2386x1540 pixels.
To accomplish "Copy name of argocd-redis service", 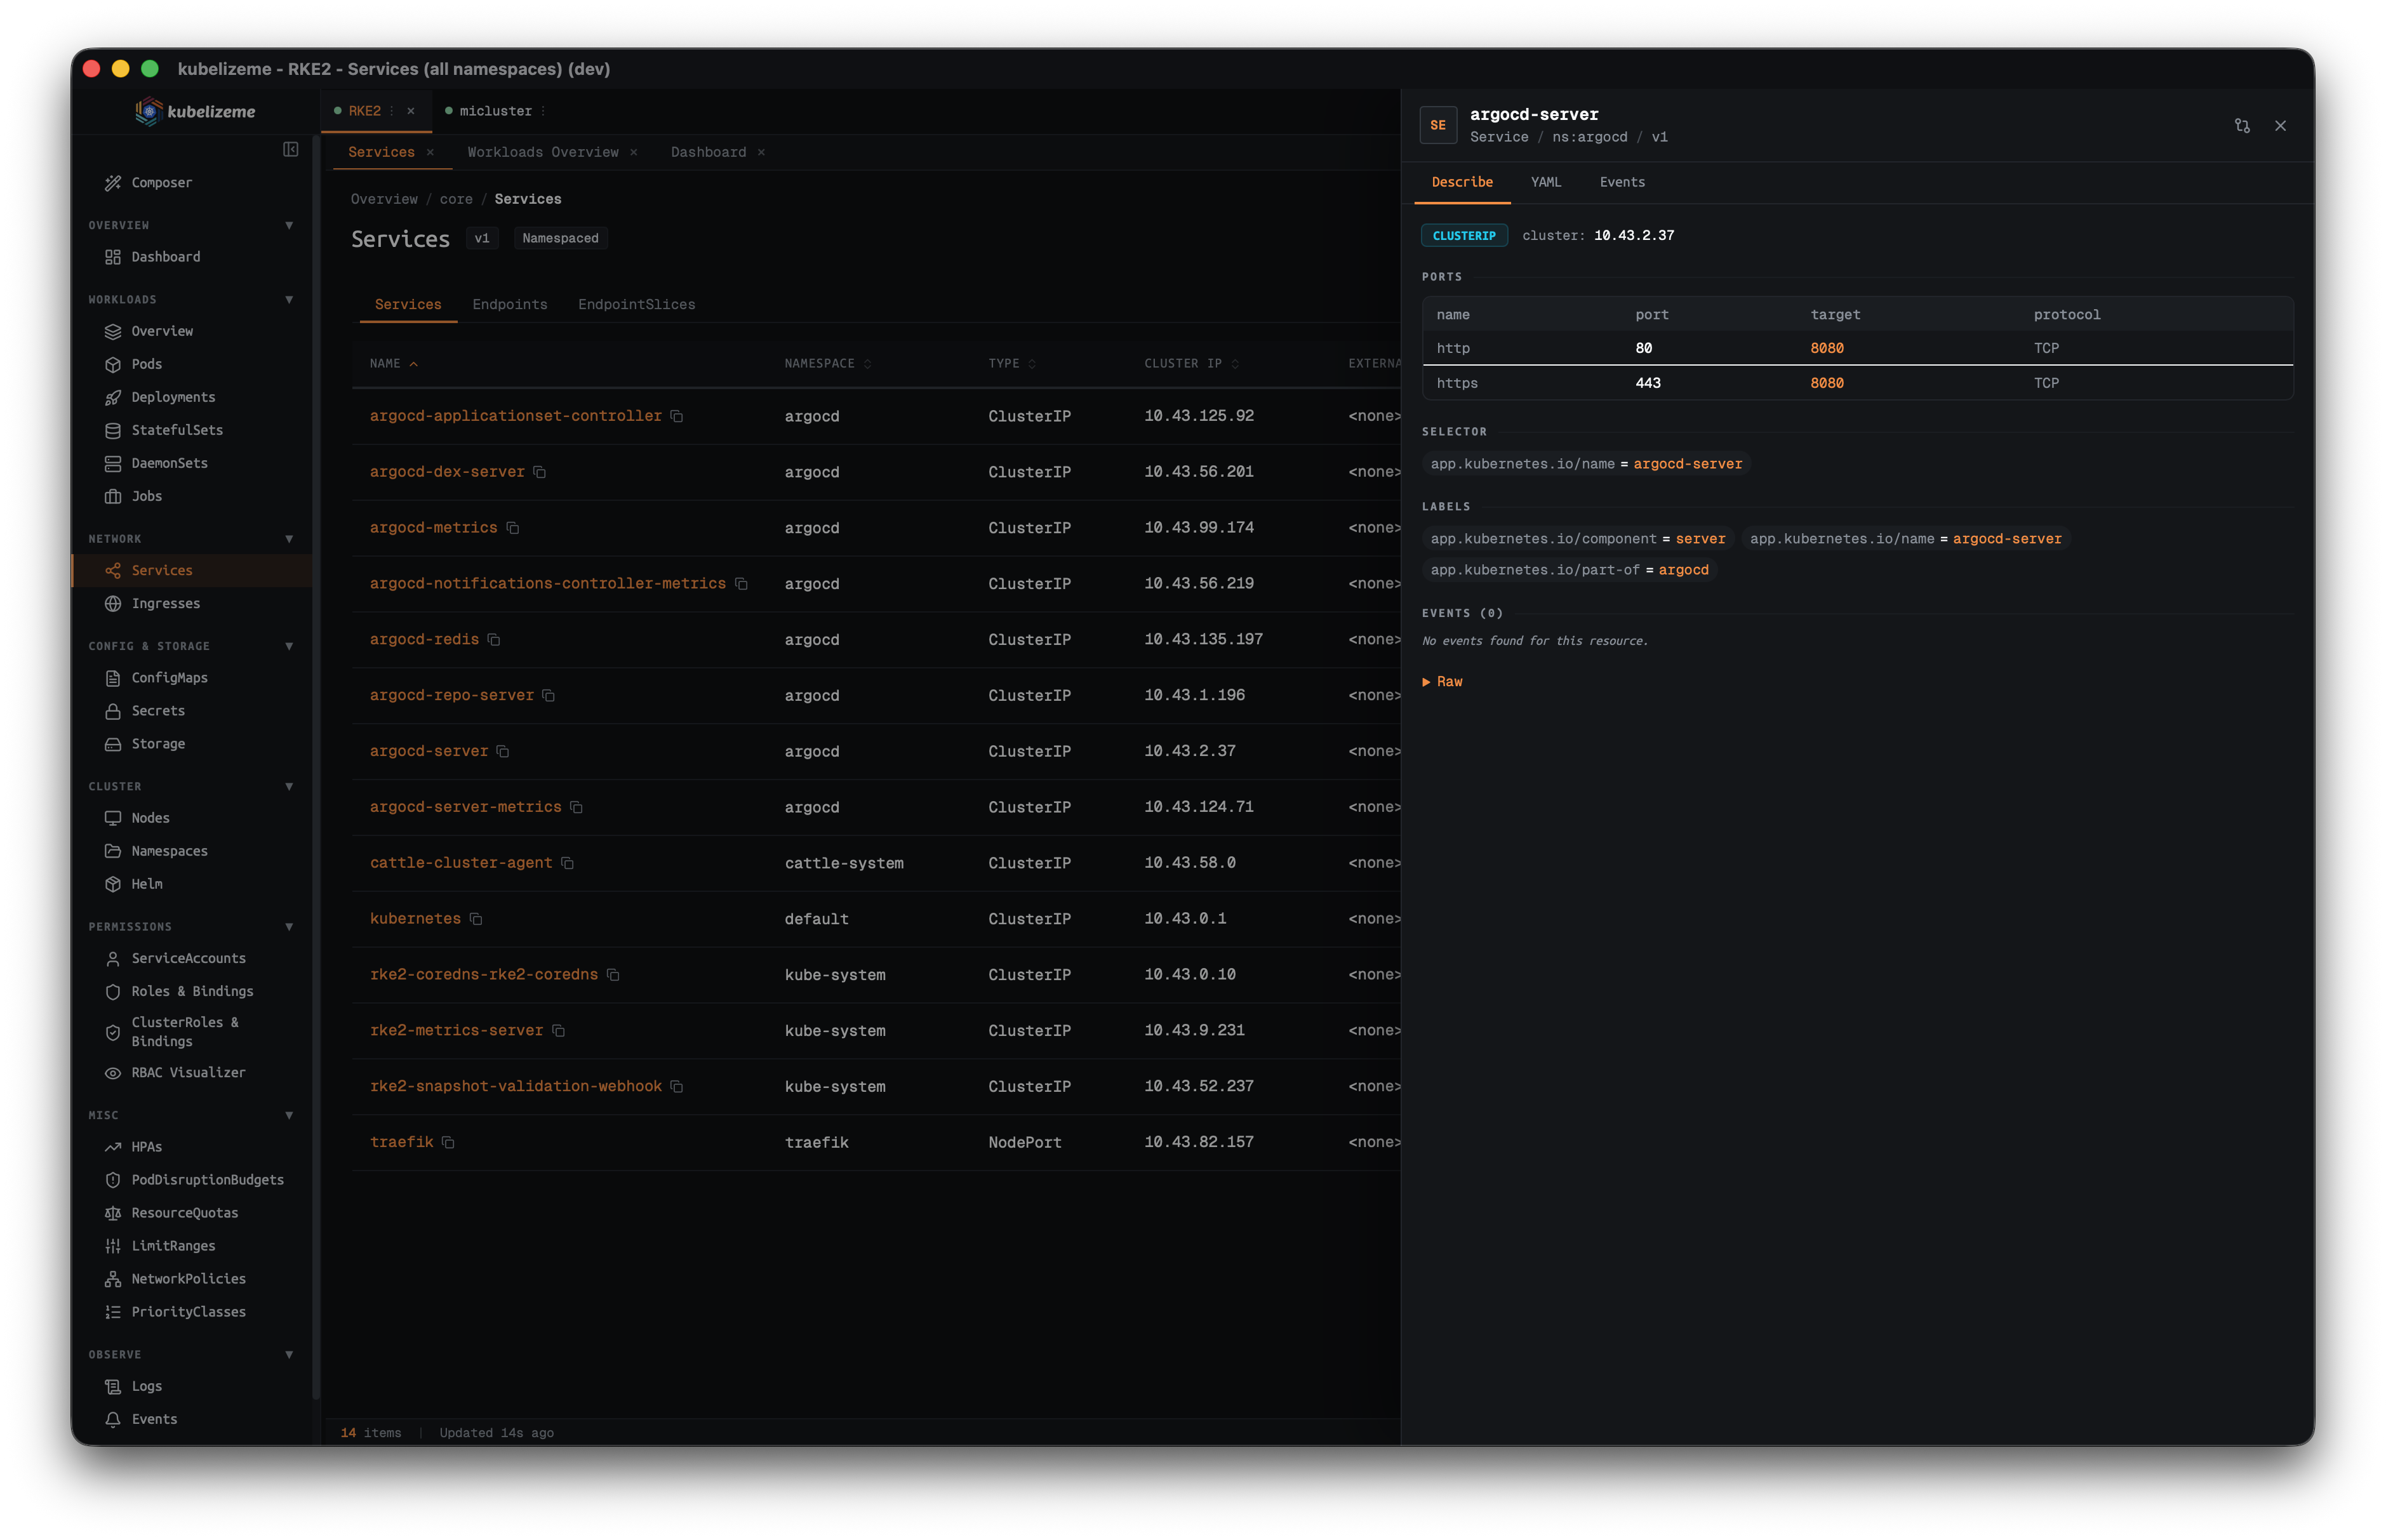I will point(494,640).
